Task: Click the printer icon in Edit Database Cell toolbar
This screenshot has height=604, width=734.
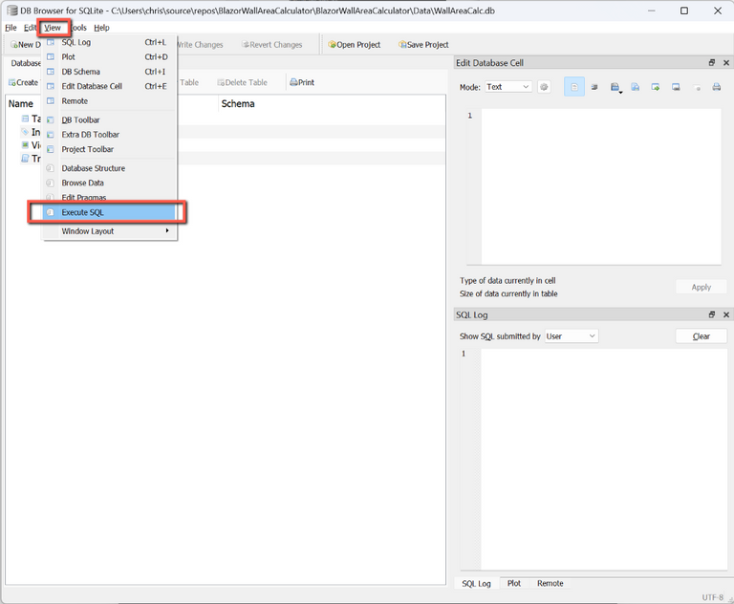Action: pos(716,87)
